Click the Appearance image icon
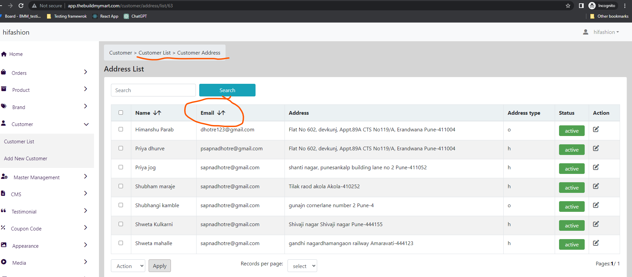 tap(4, 245)
